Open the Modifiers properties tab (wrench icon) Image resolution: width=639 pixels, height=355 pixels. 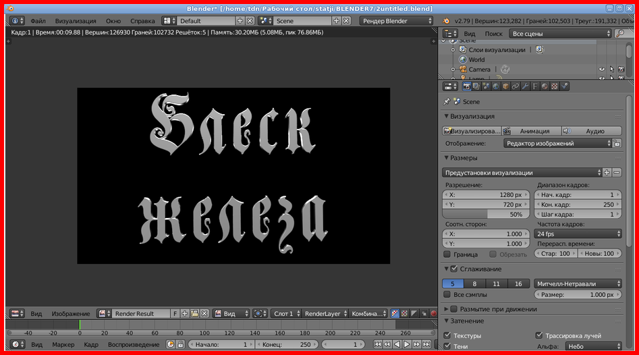coord(525,86)
